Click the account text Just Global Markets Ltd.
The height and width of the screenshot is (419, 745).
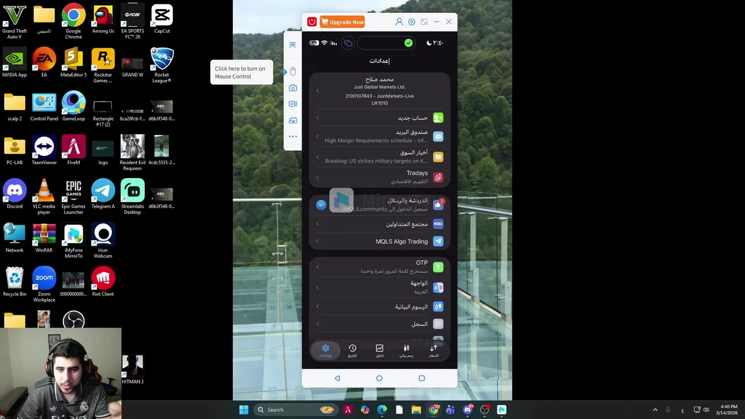[x=379, y=87]
